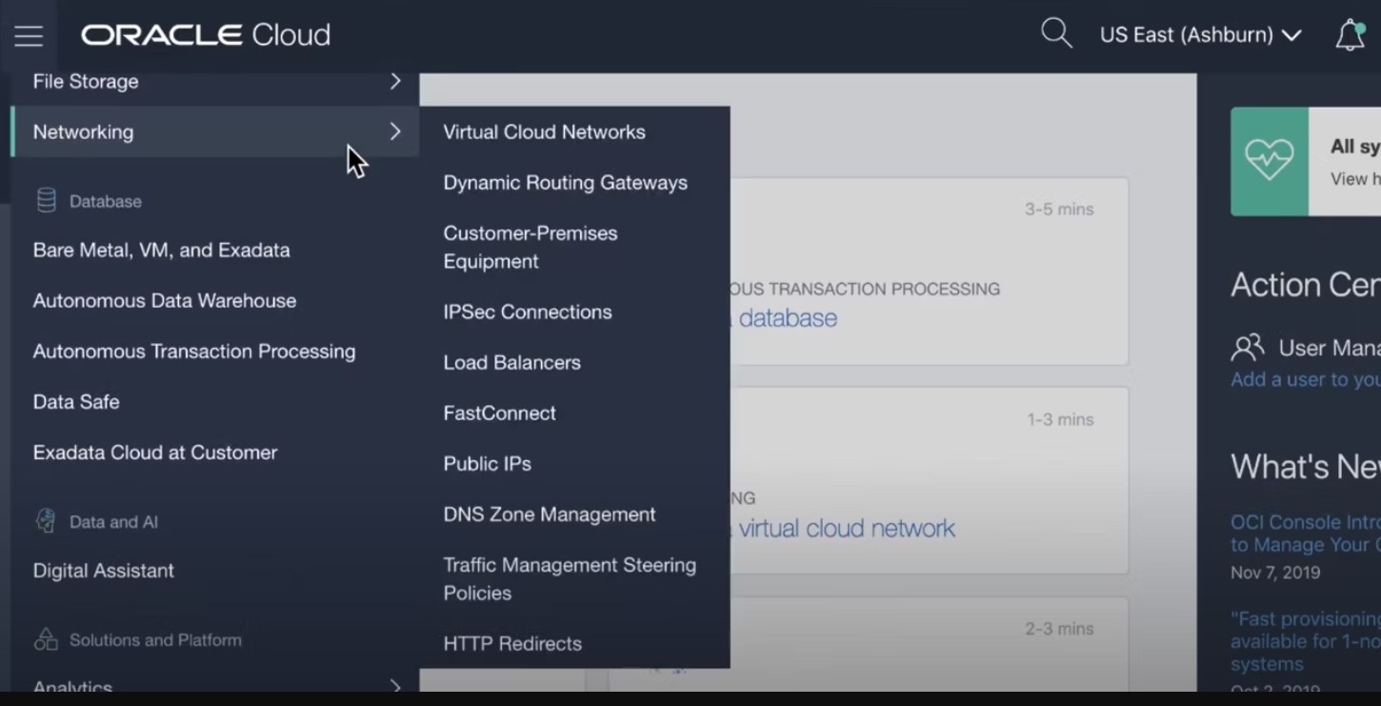Select FastConnect in the submenu

tap(499, 413)
